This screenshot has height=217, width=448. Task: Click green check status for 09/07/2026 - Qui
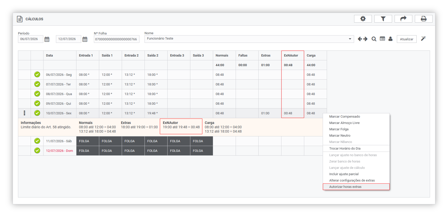(37, 103)
